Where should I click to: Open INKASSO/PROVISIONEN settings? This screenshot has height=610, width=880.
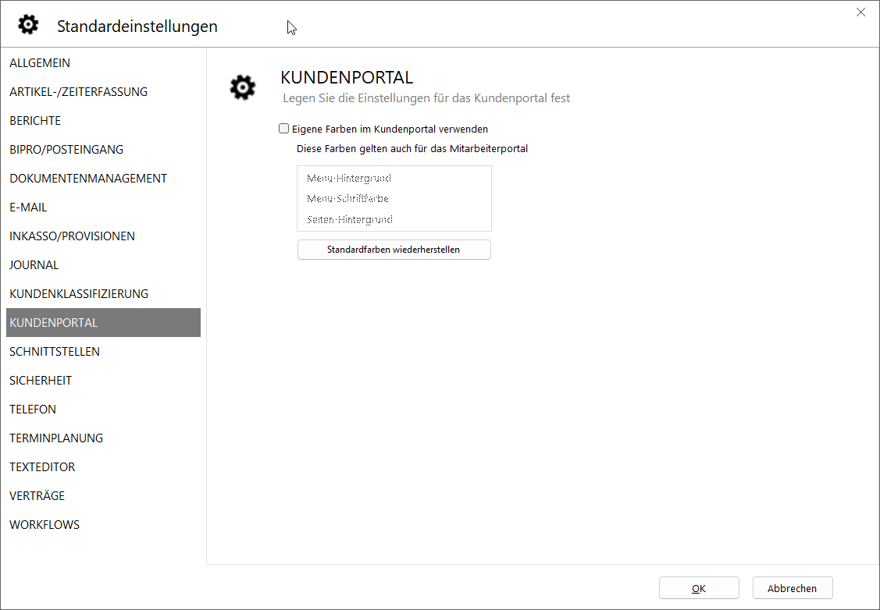tap(72, 236)
